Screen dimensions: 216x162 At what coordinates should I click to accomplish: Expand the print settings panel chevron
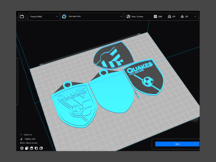195,17
